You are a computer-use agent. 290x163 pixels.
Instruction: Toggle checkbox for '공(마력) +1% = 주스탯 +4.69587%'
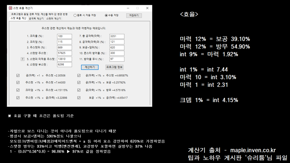click(x=79, y=75)
